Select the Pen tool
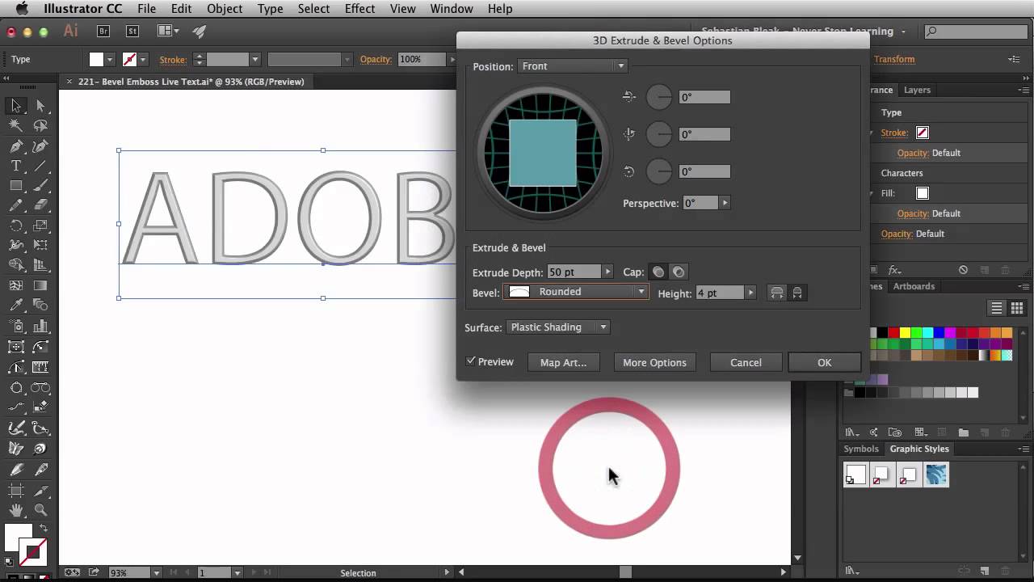The height and width of the screenshot is (582, 1034). (x=15, y=146)
